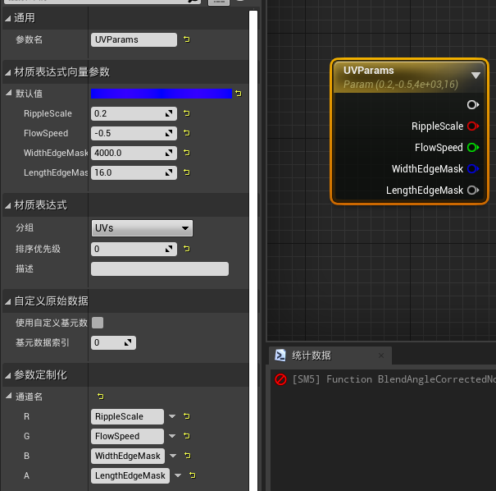The height and width of the screenshot is (491, 496).
Task: Reset R channel name to default
Action: click(187, 416)
